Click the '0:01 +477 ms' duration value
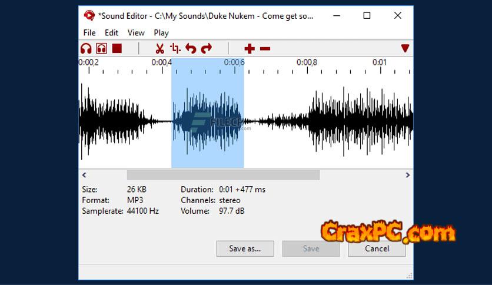The image size is (492, 285). [242, 190]
